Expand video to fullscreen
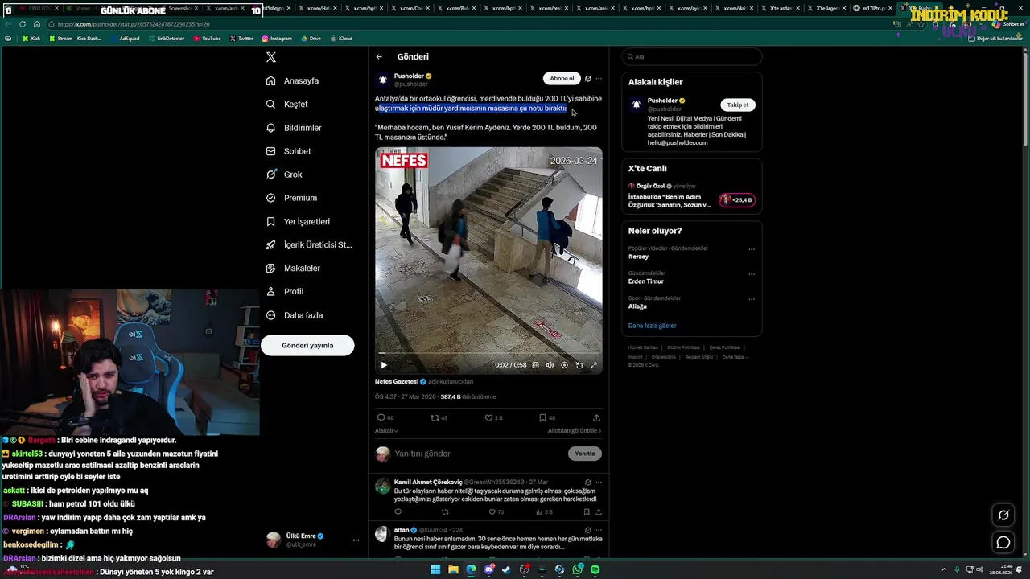The image size is (1030, 579). coord(594,365)
